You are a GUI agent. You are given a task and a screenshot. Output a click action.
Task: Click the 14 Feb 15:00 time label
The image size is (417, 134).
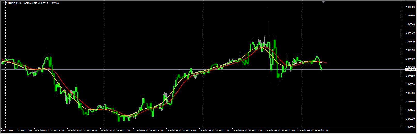tap(272, 131)
